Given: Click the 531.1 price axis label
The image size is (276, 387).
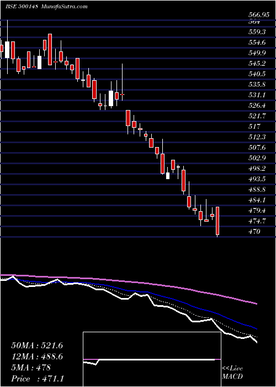Looking at the screenshot, I should point(257,95).
